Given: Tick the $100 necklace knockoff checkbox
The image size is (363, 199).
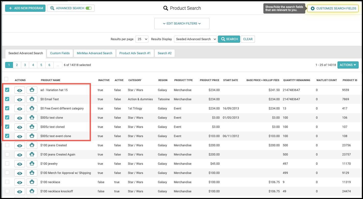Looking at the screenshot, I should tap(7, 191).
